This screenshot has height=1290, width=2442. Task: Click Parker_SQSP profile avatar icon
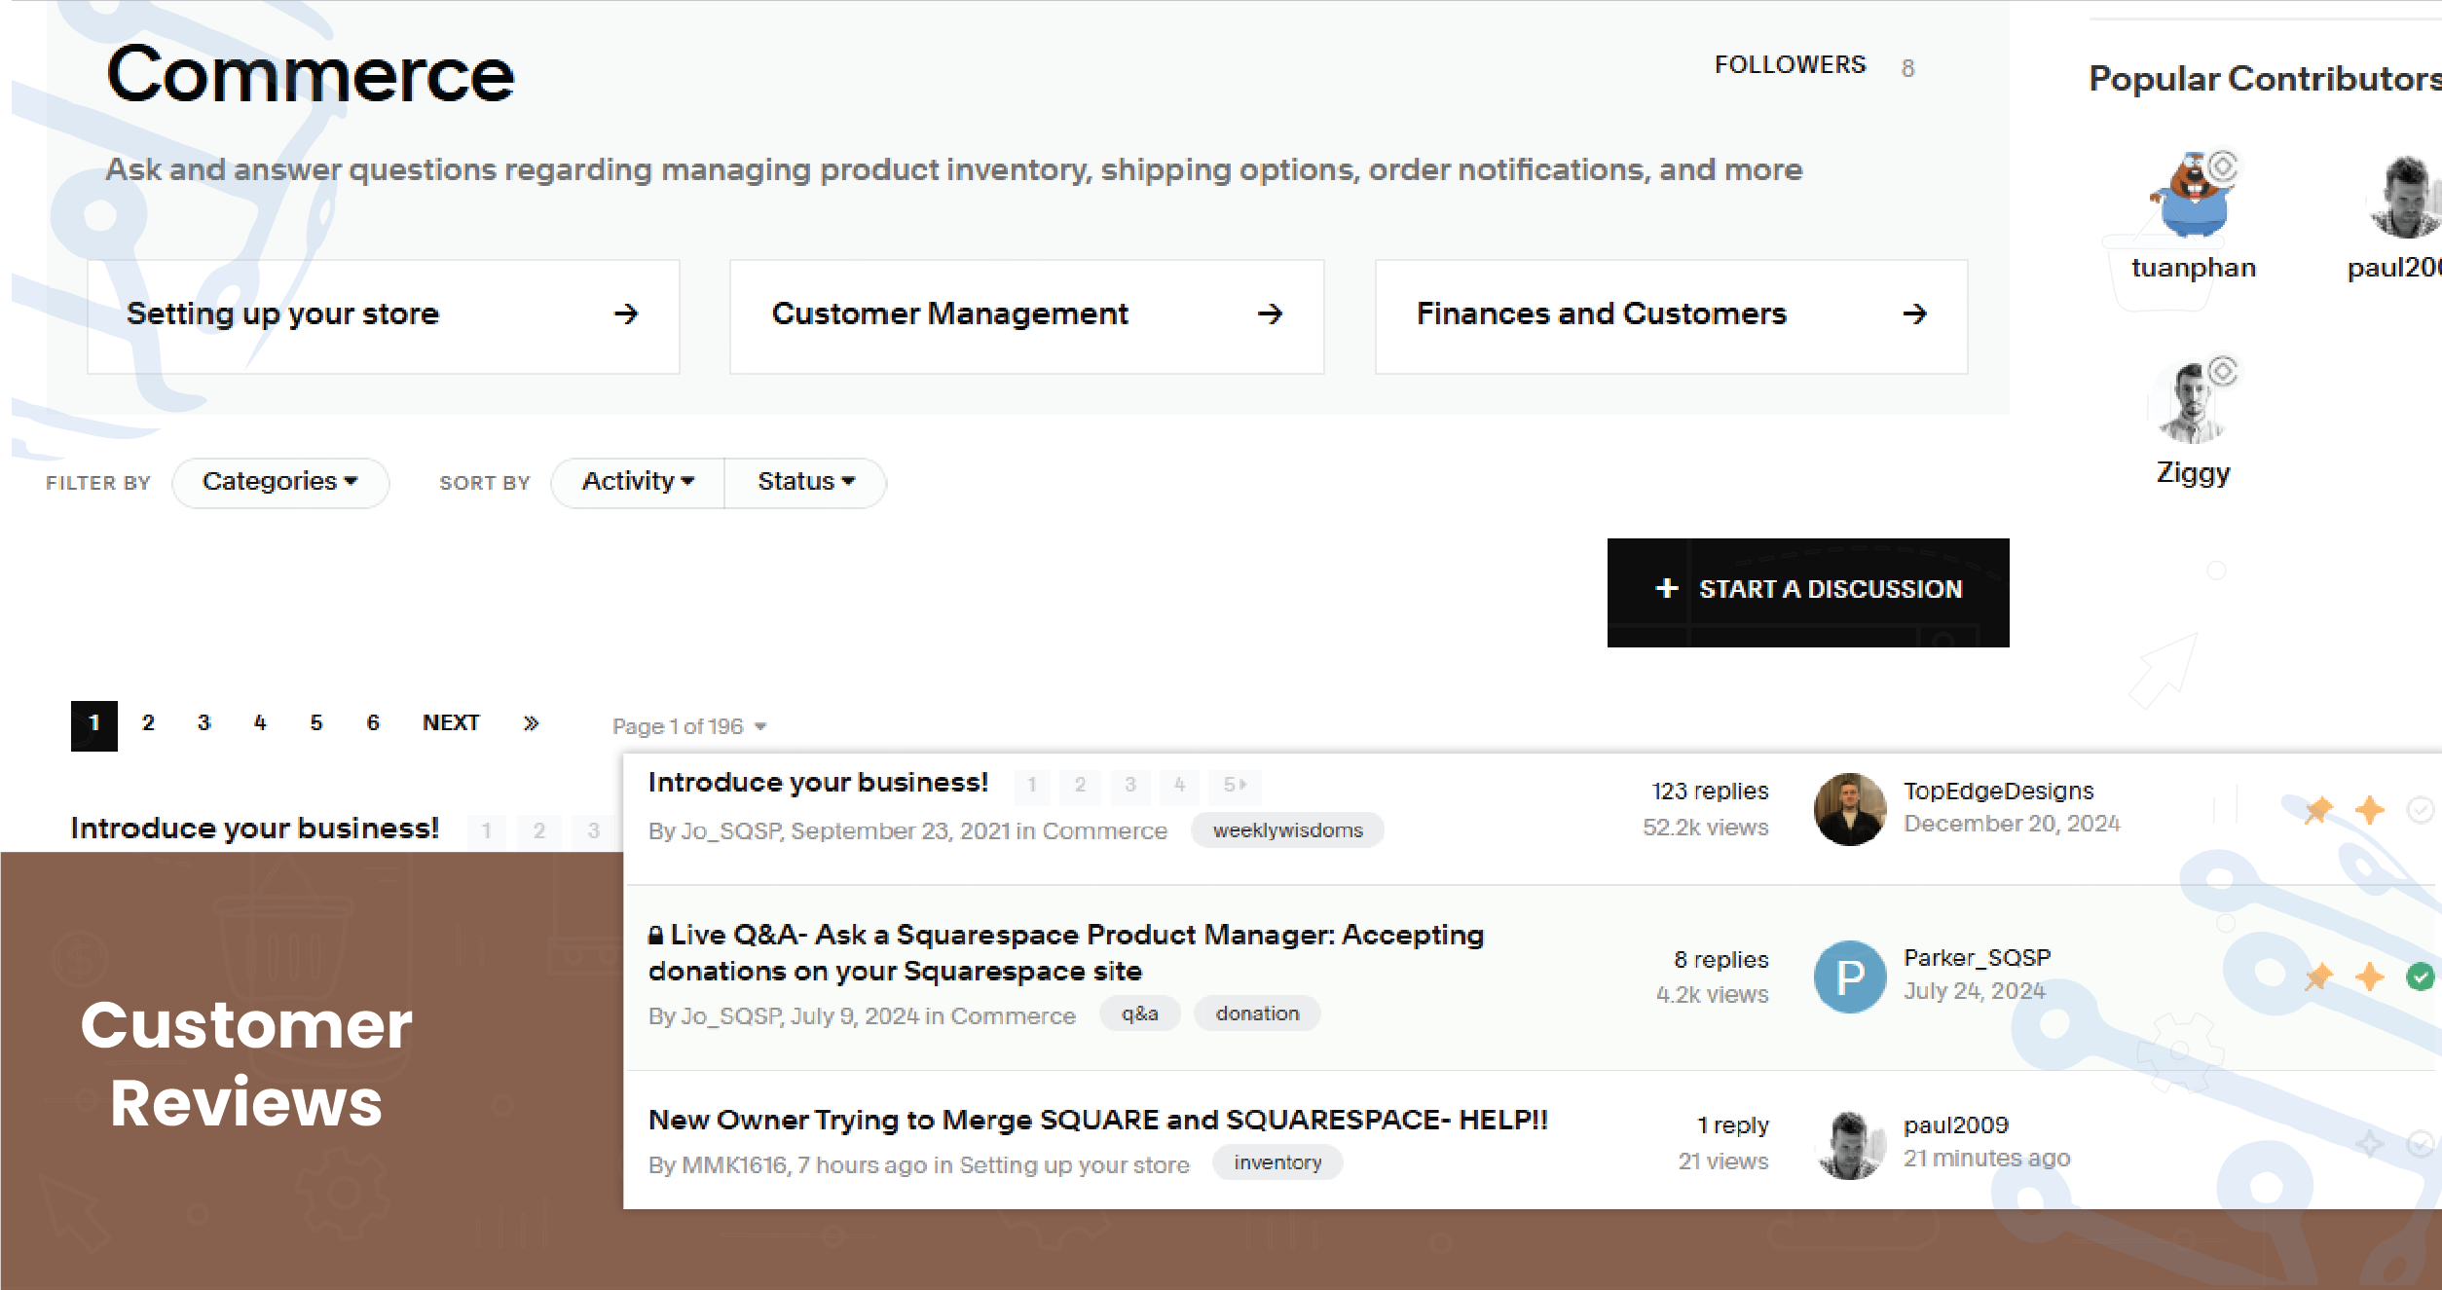pos(1846,974)
